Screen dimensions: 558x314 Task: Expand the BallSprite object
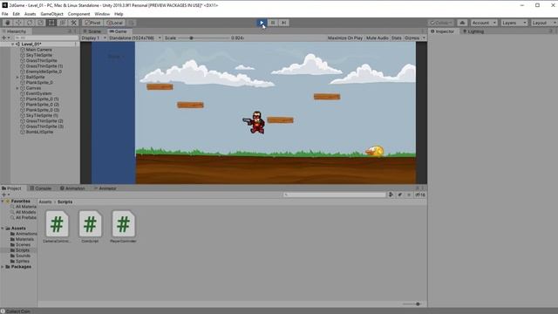pos(17,78)
